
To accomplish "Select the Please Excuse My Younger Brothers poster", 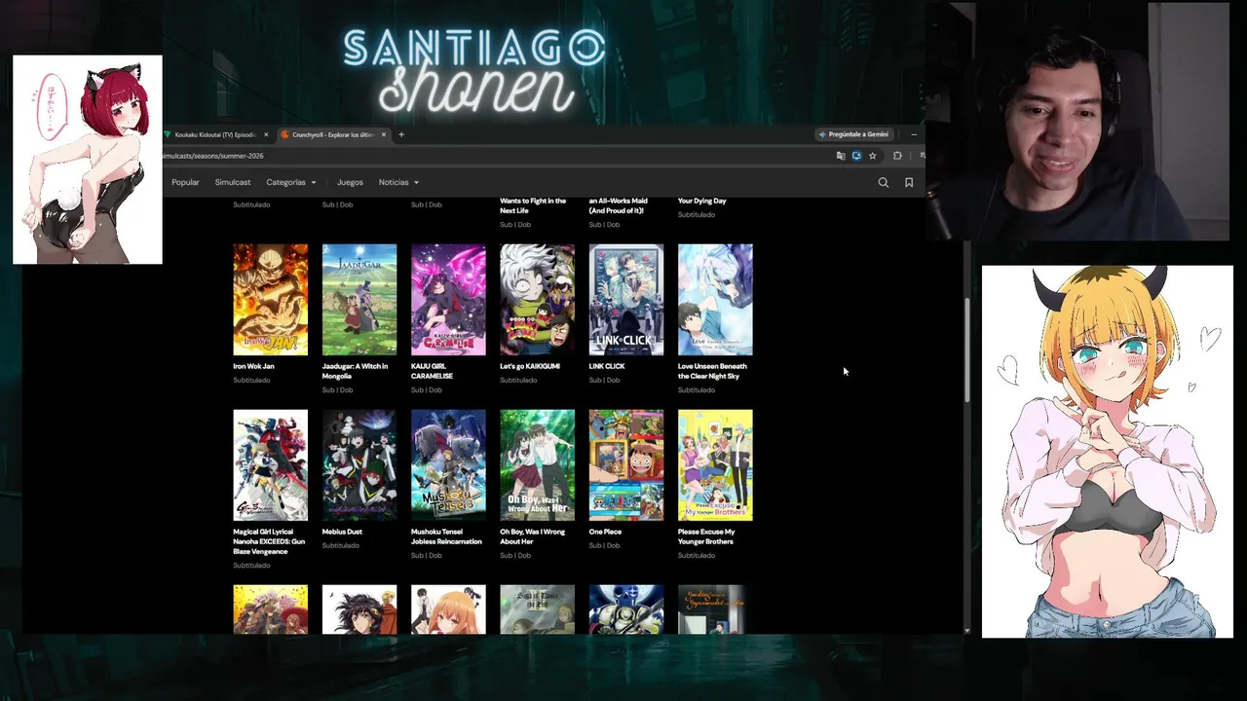I will coord(715,465).
